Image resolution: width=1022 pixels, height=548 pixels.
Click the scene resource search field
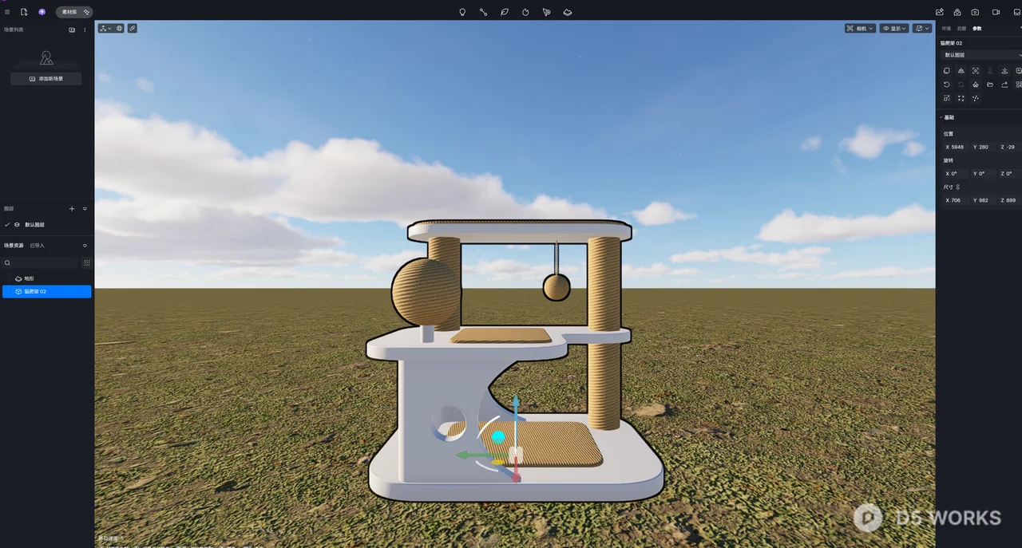(42, 262)
